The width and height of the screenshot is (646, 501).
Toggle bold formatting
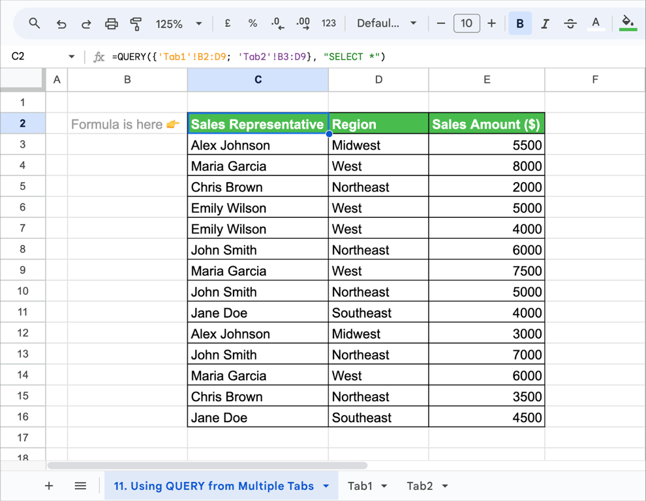520,23
